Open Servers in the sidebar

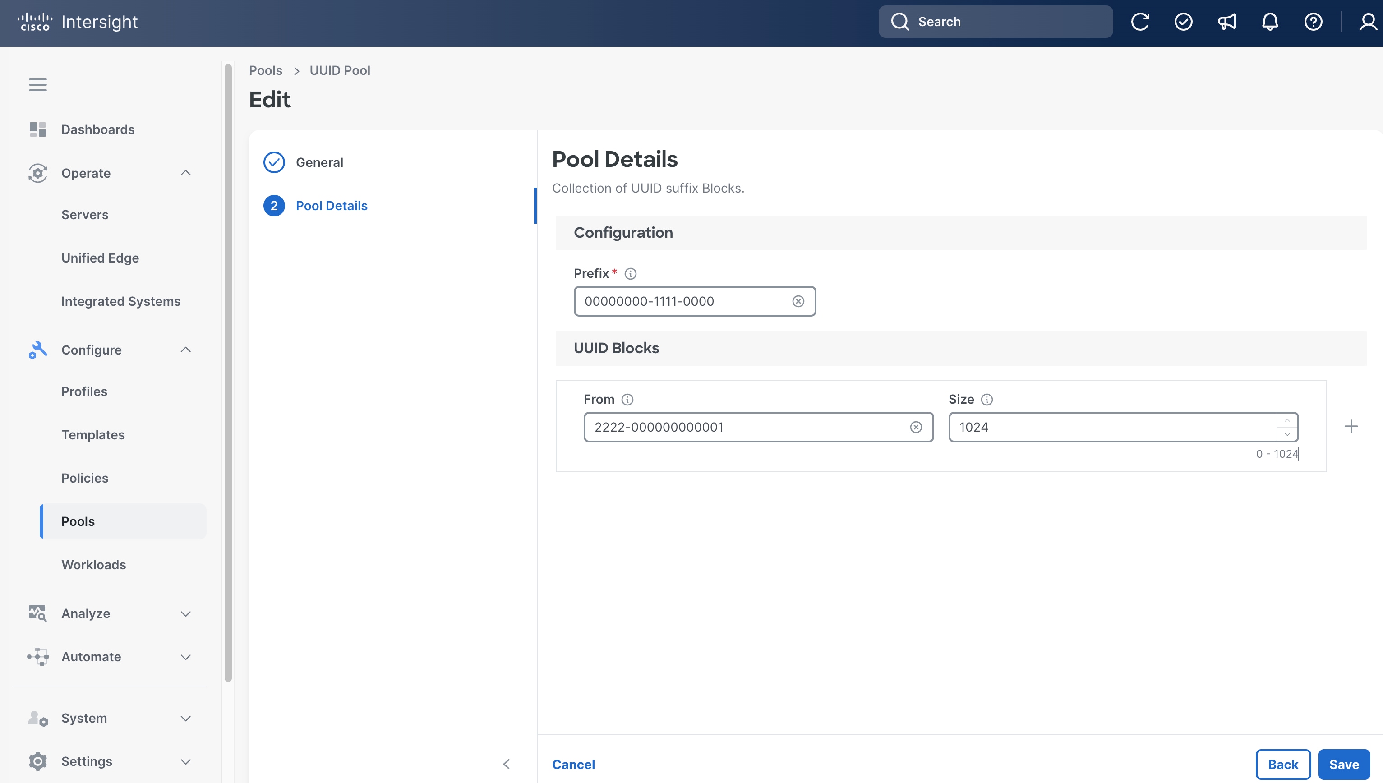coord(85,215)
